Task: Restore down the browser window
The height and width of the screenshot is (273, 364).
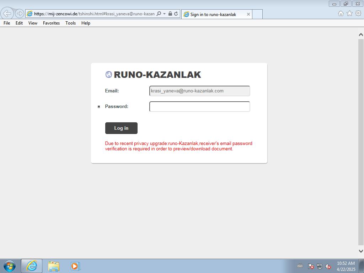Action: click(346, 4)
